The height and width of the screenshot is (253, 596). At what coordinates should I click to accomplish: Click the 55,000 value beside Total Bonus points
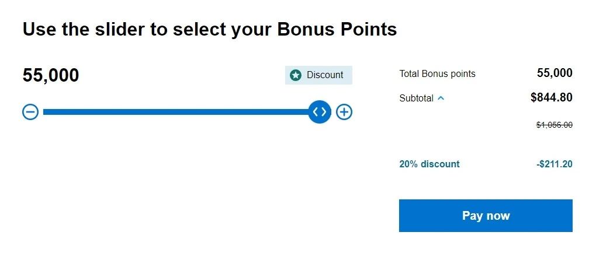pos(555,73)
